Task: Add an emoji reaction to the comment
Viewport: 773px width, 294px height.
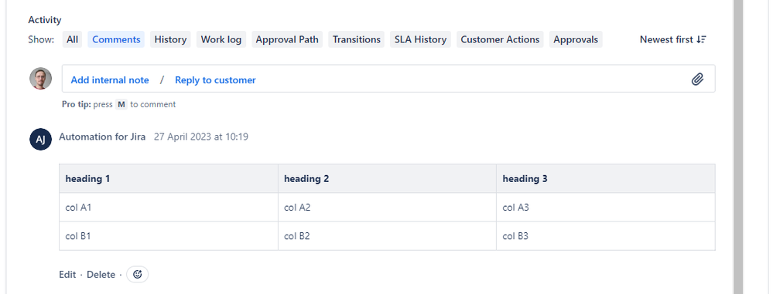Action: (x=138, y=275)
